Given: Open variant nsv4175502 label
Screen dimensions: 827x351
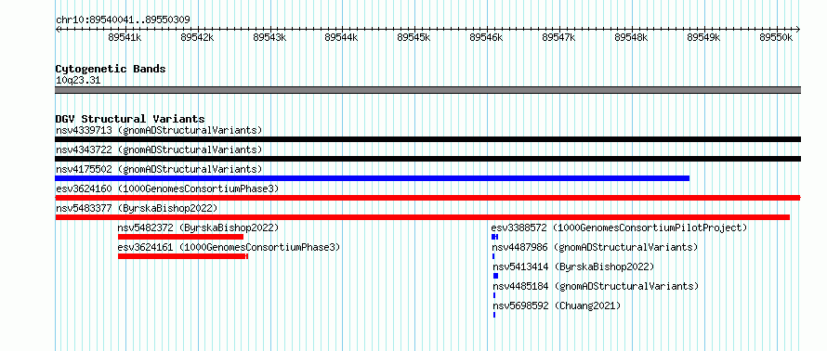Looking at the screenshot, I should pos(159,169).
